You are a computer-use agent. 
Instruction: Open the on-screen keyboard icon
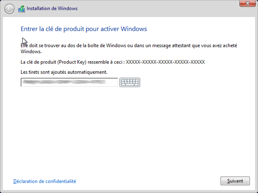tap(130, 82)
